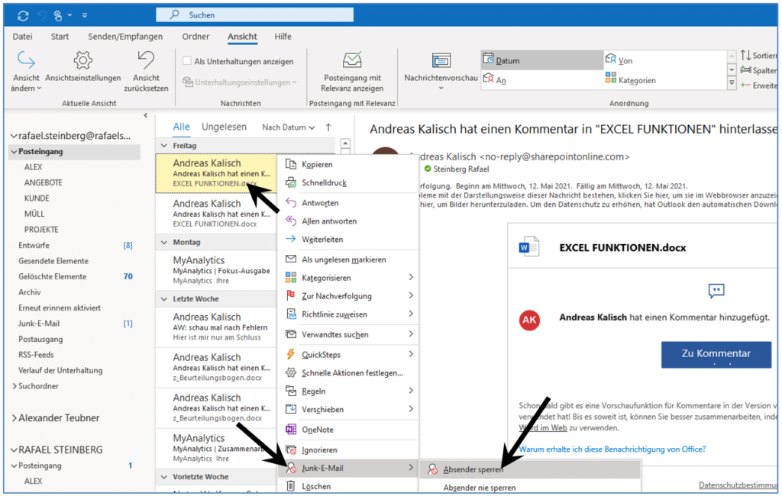Choose Kopieren in the context menu
782x496 pixels.
348,165
